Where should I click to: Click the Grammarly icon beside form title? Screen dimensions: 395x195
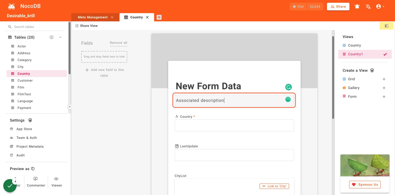tap(288, 87)
